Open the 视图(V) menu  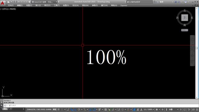click(x=29, y=6)
